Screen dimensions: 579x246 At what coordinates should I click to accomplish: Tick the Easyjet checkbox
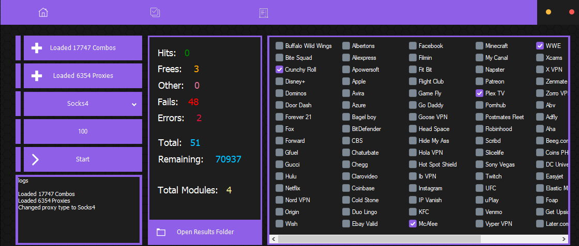540,176
